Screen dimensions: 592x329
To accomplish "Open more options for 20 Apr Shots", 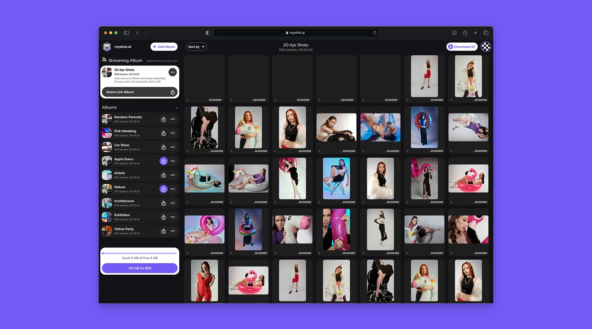I will tap(173, 72).
